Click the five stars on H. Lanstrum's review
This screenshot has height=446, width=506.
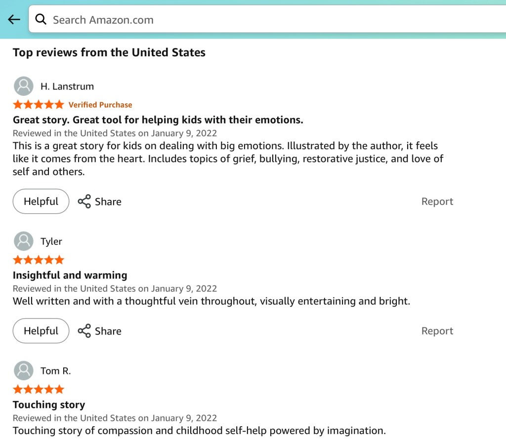tap(39, 105)
